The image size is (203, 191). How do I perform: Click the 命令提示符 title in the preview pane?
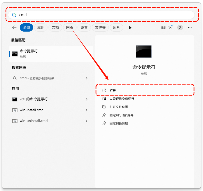(144, 67)
